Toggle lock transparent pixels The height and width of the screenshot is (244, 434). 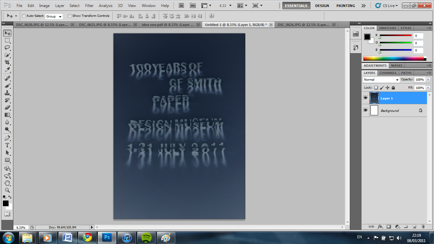376,88
